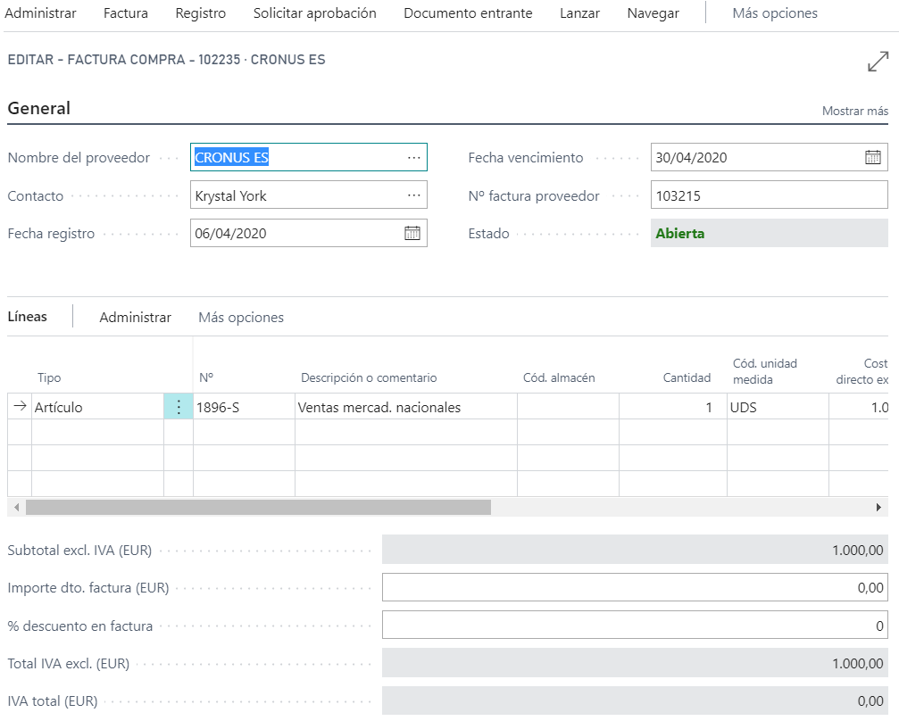Click the expand-to-full-page arrow icon
899x721 pixels.
(878, 61)
